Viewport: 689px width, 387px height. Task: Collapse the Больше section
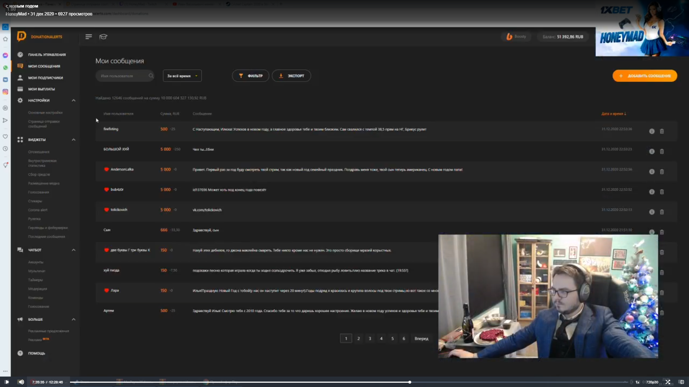tap(74, 319)
